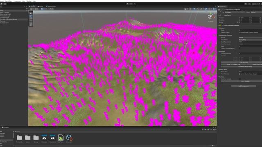Screen dimensions: 262x147
Task: Toggle scene audio icon
Action: coord(198,9)
